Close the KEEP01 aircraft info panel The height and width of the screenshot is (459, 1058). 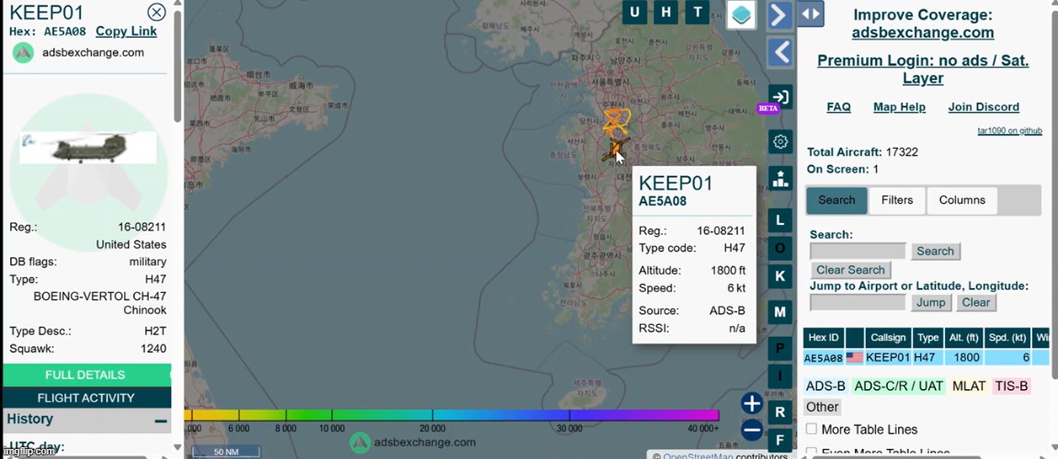pos(156,12)
